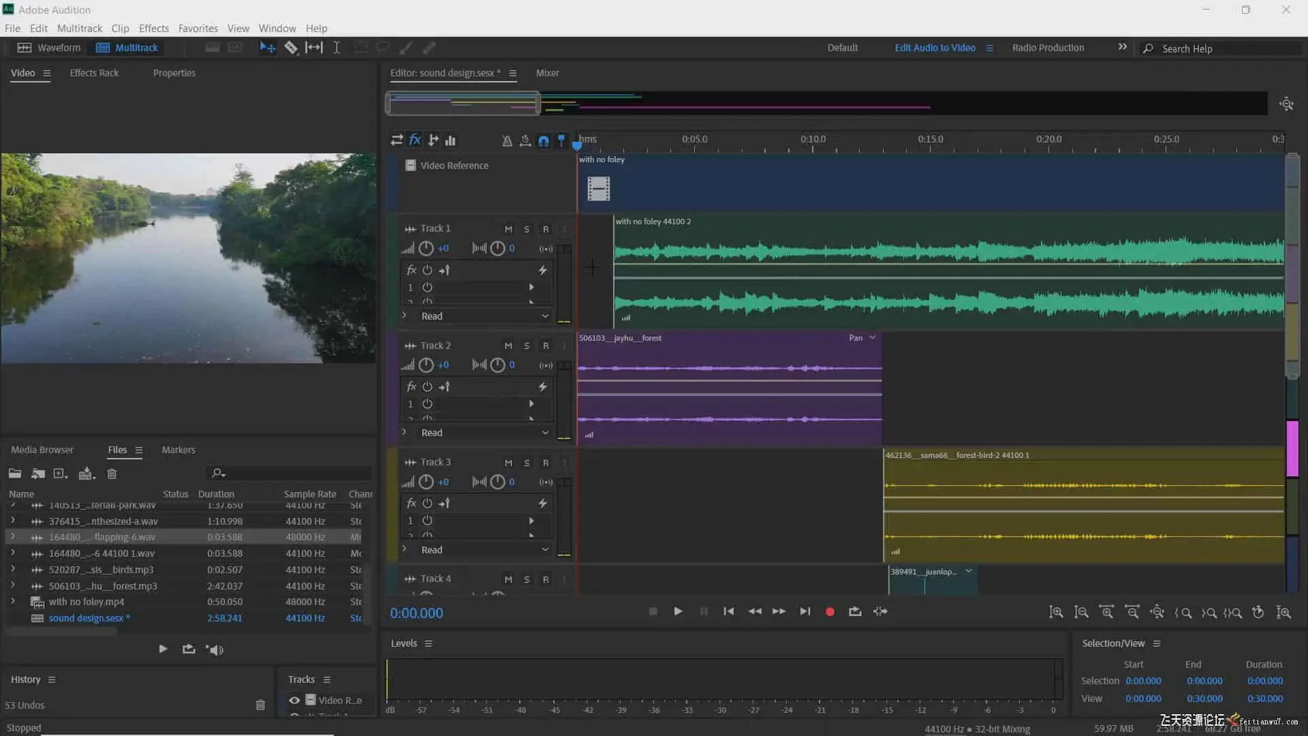Switch to Waveform view
1308x736 pixels.
pyautogui.click(x=49, y=48)
